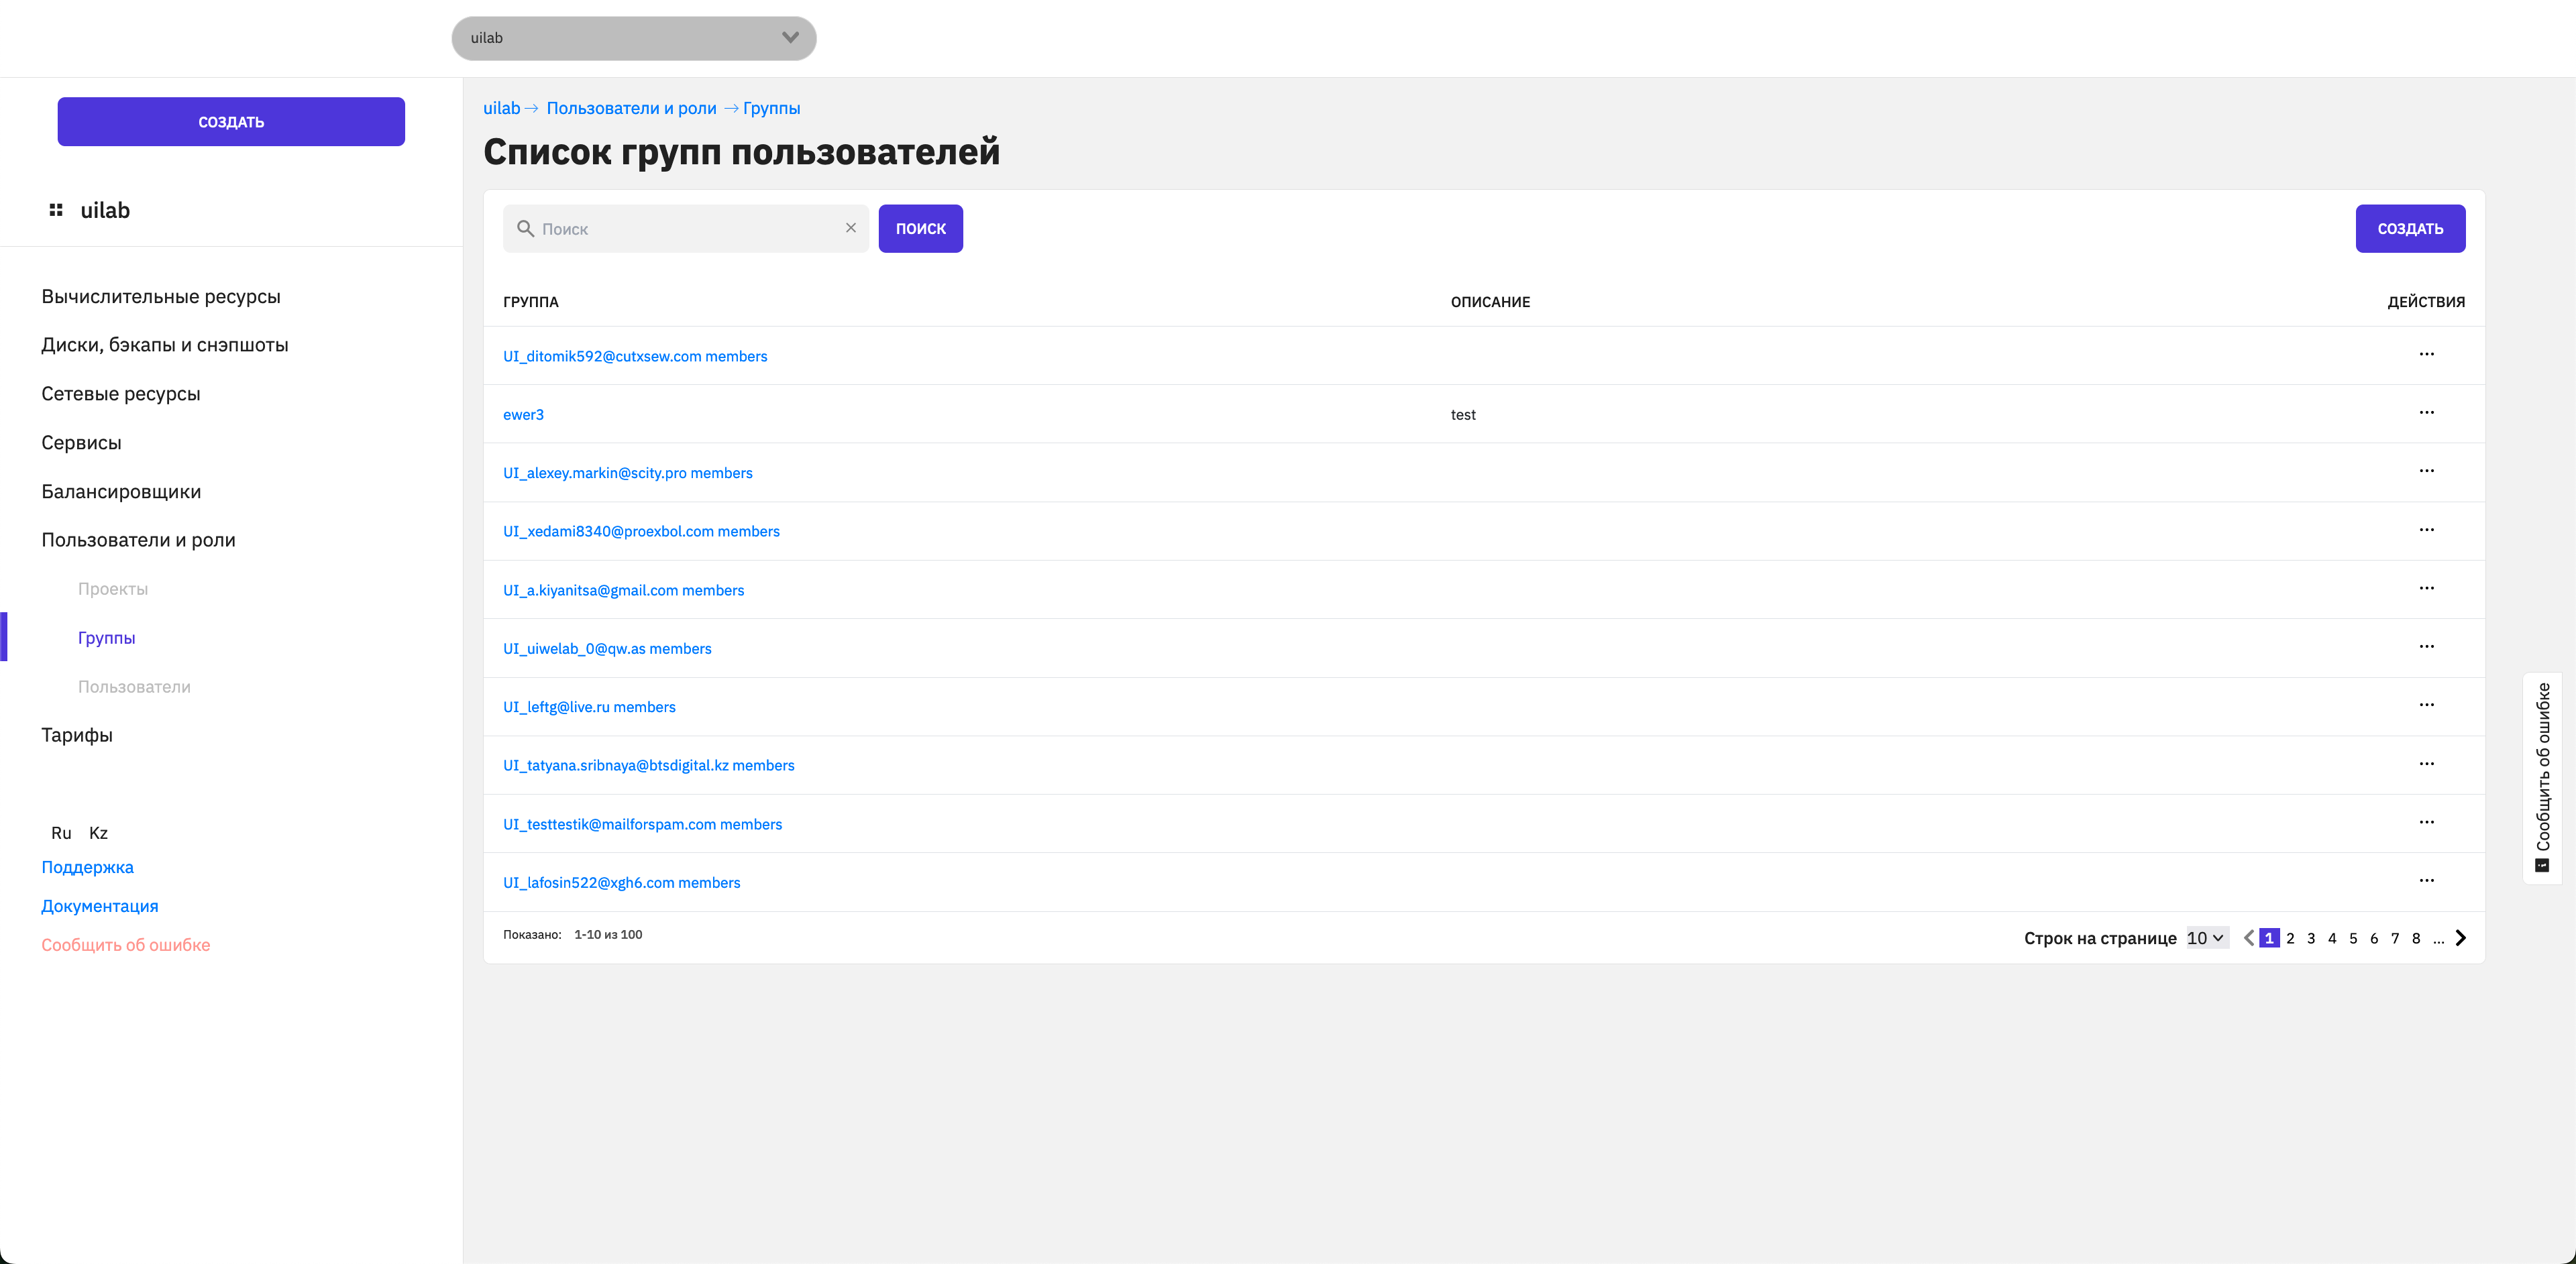Select Пользователи submenu item
Image resolution: width=2576 pixels, height=1264 pixels.
[134, 687]
